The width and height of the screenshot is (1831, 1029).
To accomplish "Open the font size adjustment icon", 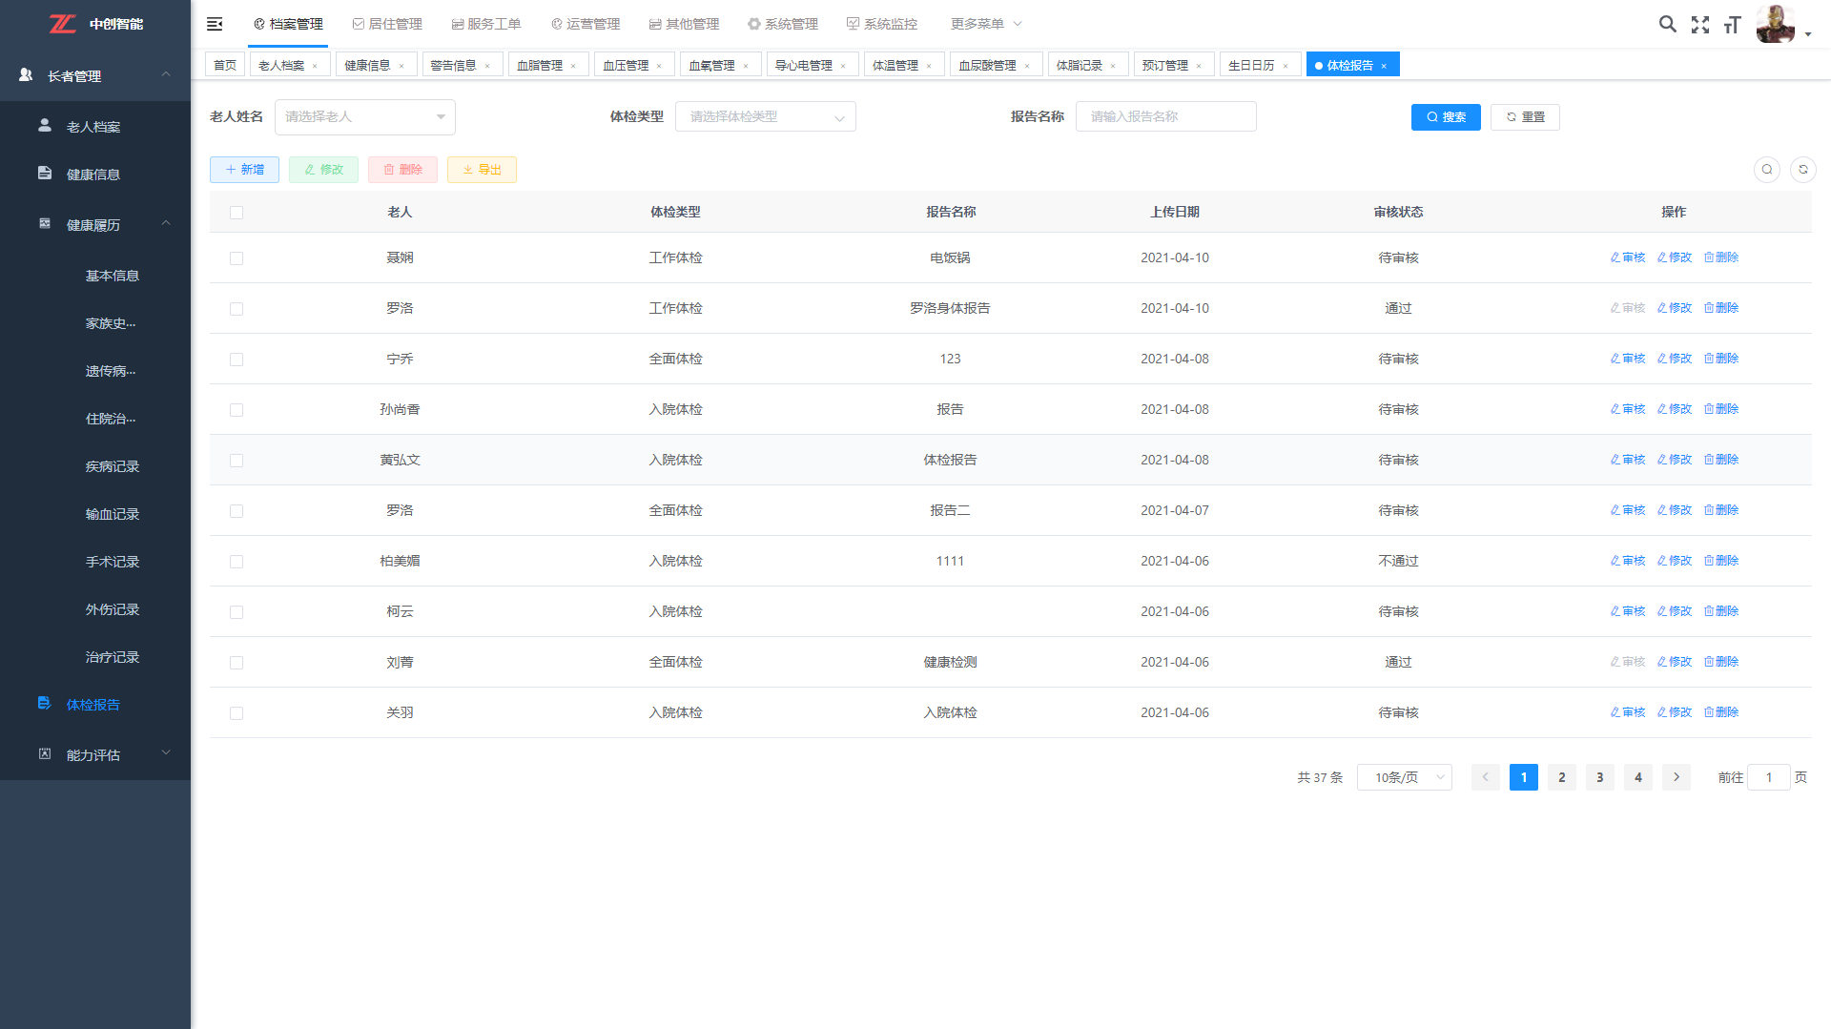I will pos(1732,25).
